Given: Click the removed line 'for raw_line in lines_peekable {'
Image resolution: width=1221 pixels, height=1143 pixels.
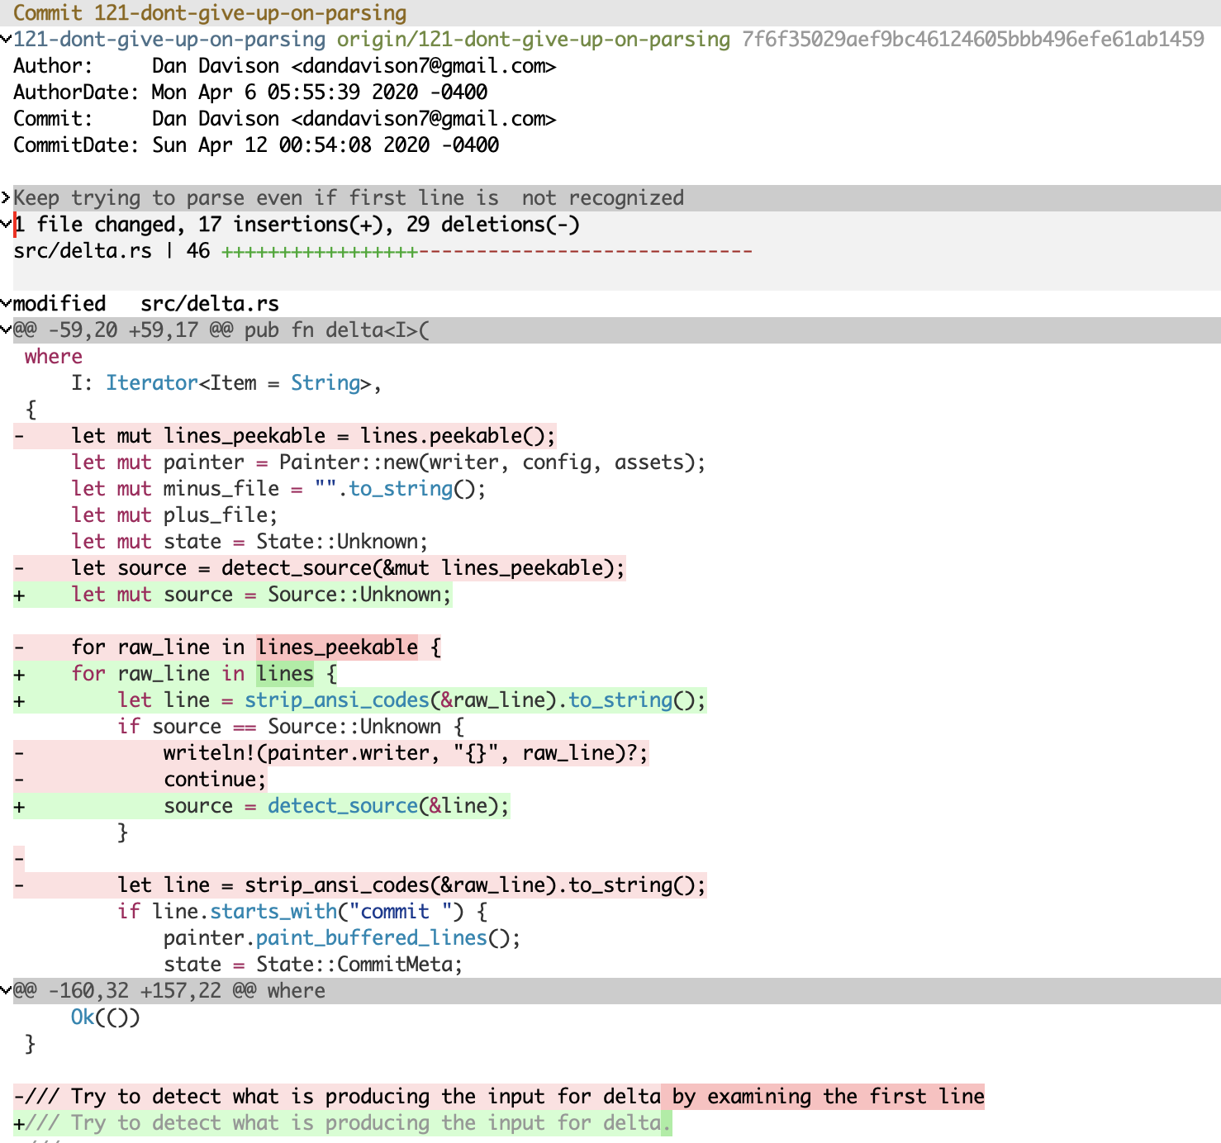Looking at the screenshot, I should click(x=227, y=647).
